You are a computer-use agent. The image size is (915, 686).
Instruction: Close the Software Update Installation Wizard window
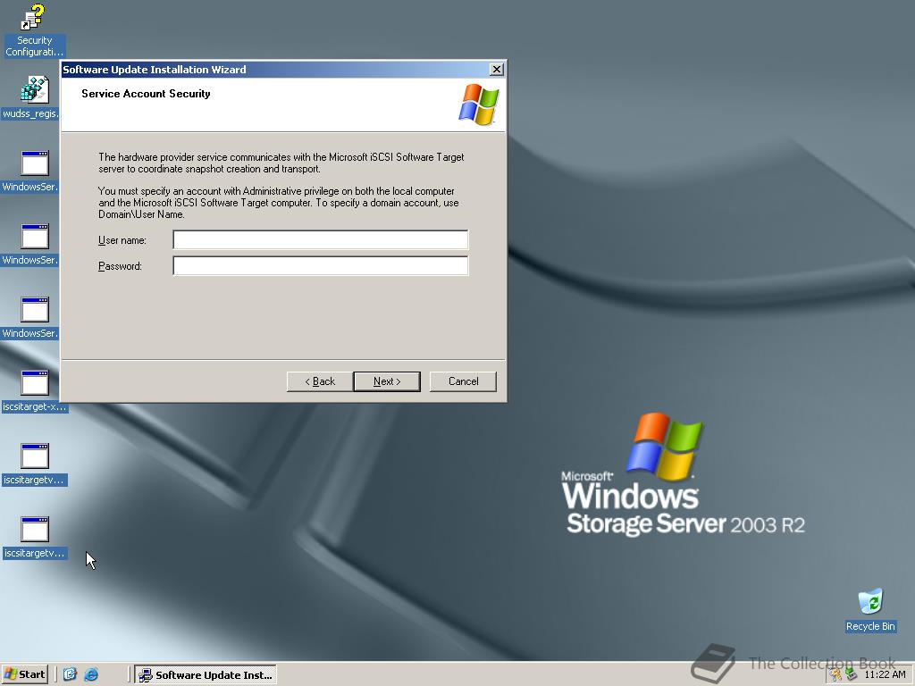tap(496, 70)
